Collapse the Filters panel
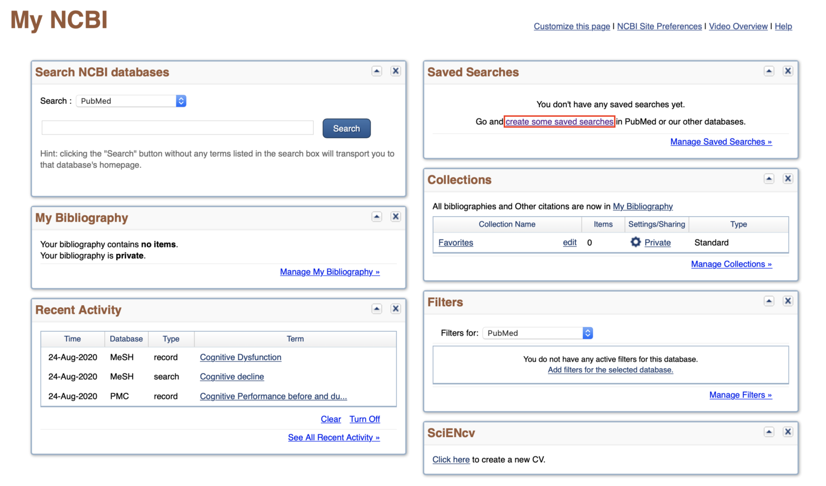Viewport: 826px width, 486px height. [769, 301]
